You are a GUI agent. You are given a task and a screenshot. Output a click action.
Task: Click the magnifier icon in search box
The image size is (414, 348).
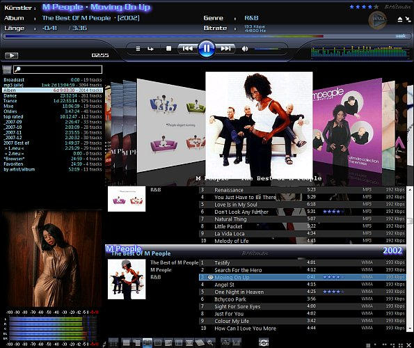click(x=17, y=70)
